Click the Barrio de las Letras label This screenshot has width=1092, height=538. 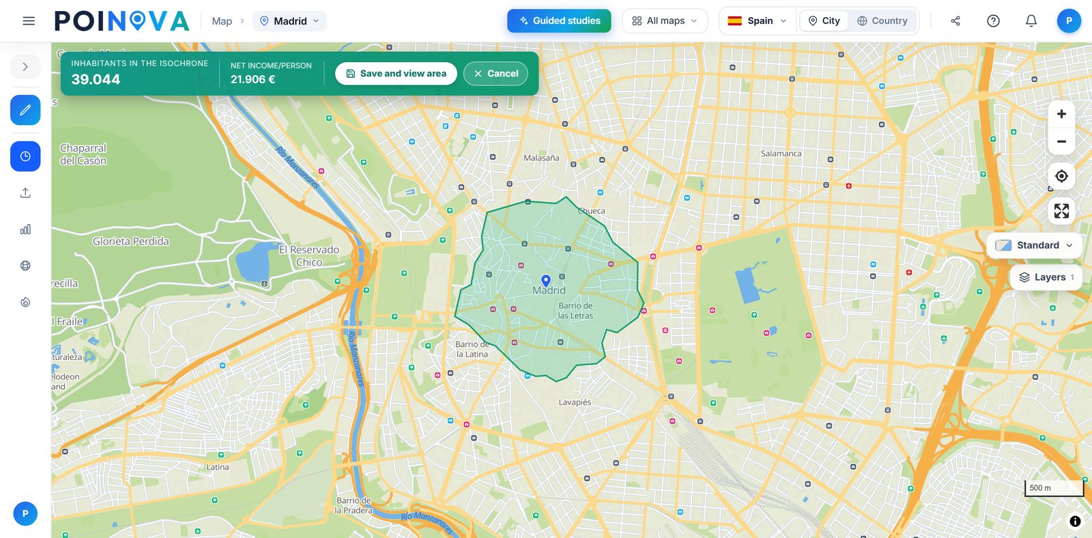[575, 311]
